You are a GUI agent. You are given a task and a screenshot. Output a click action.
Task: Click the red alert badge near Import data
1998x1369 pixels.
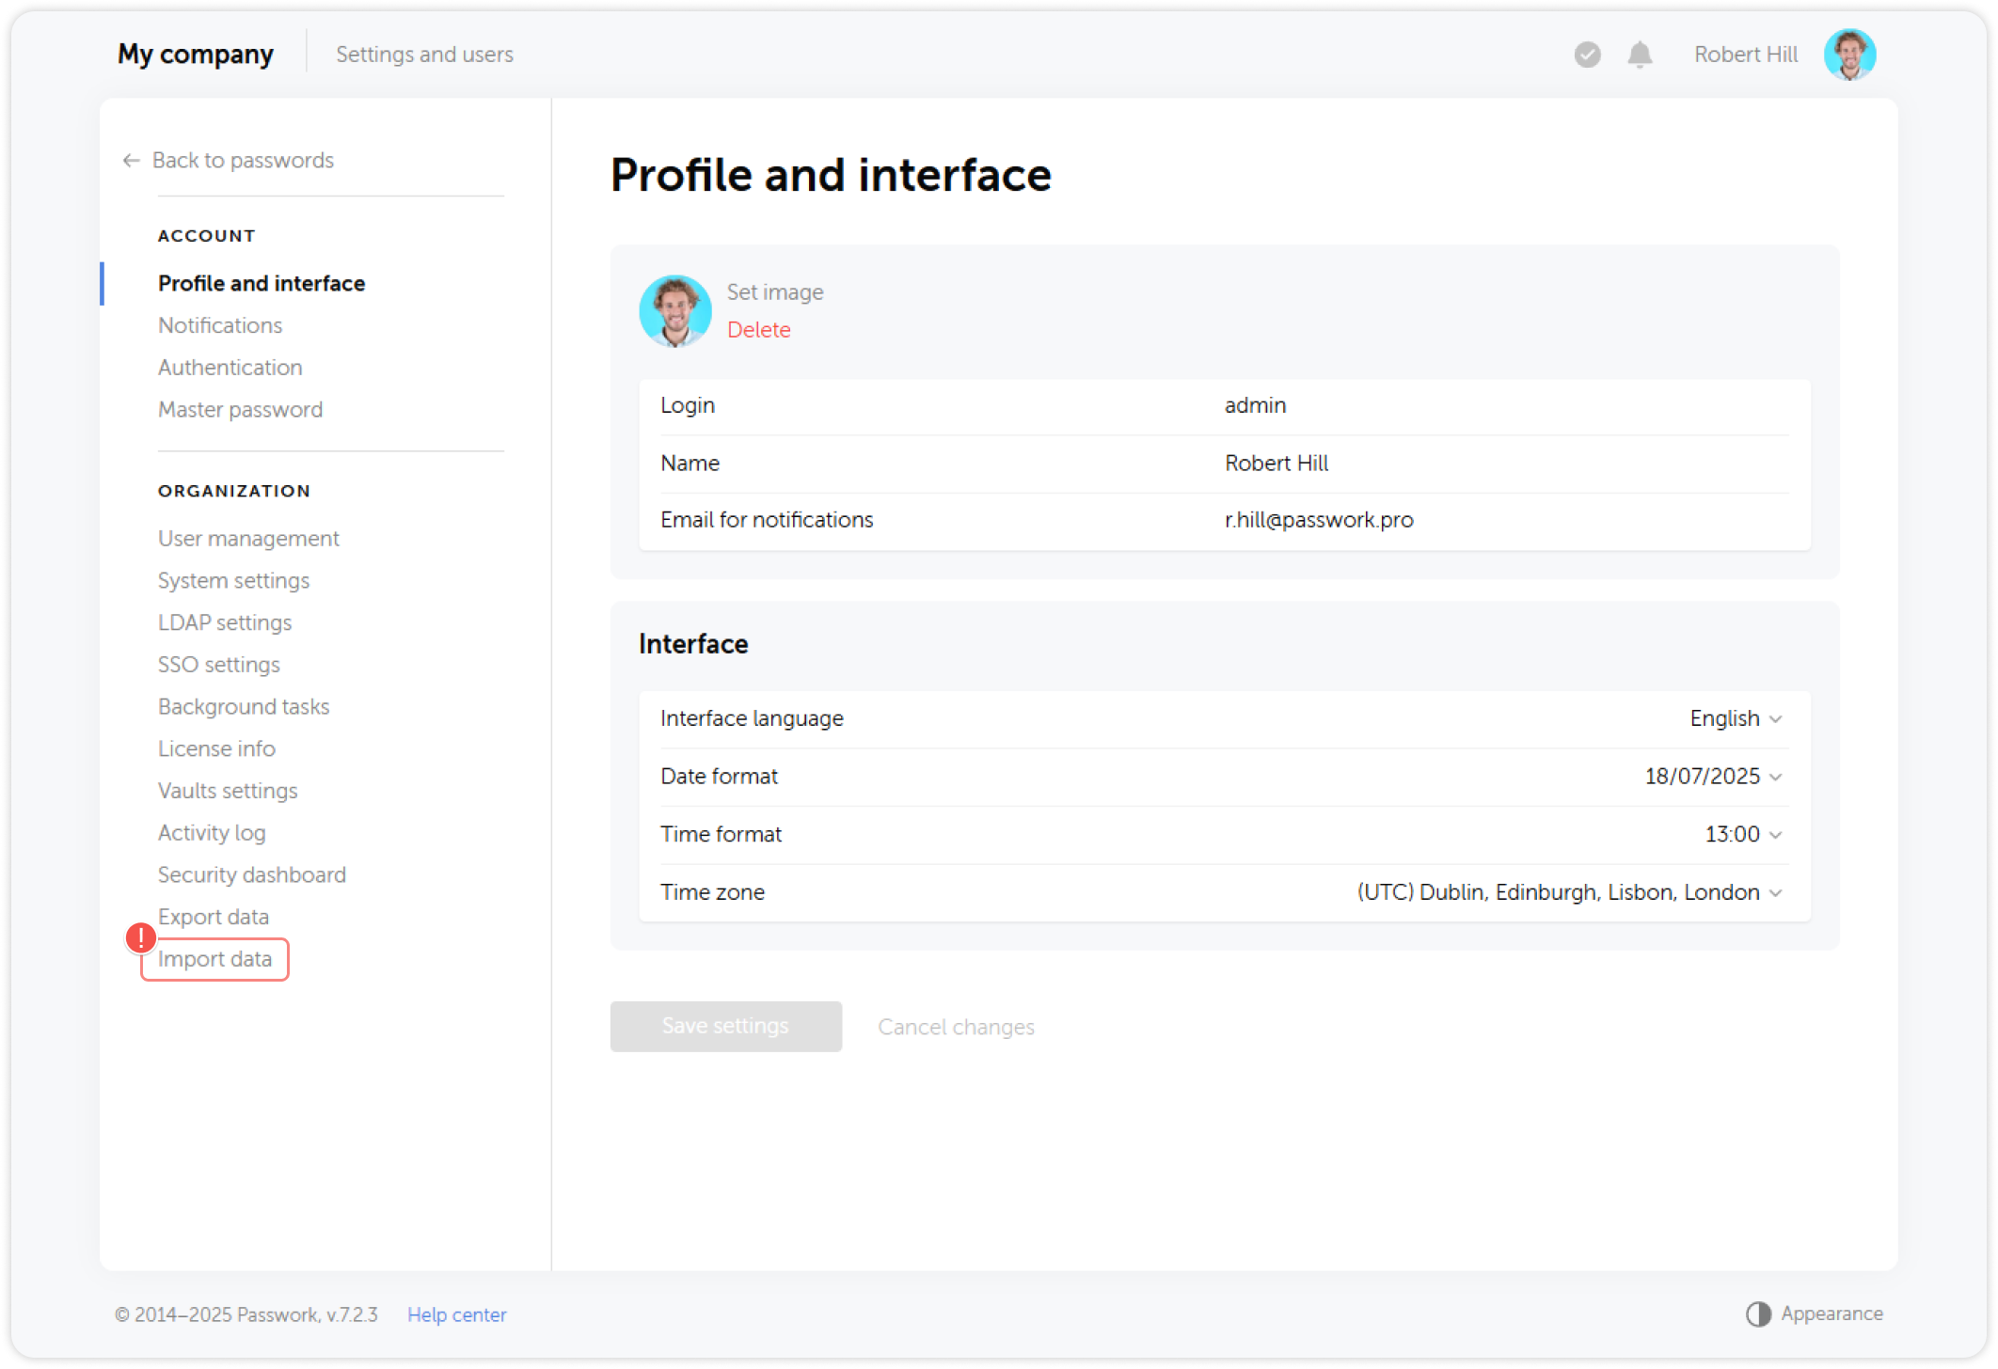tap(141, 937)
